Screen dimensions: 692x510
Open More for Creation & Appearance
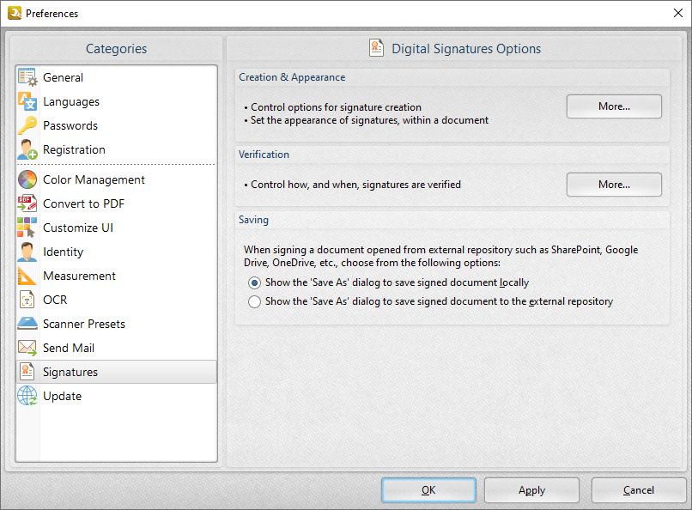614,106
